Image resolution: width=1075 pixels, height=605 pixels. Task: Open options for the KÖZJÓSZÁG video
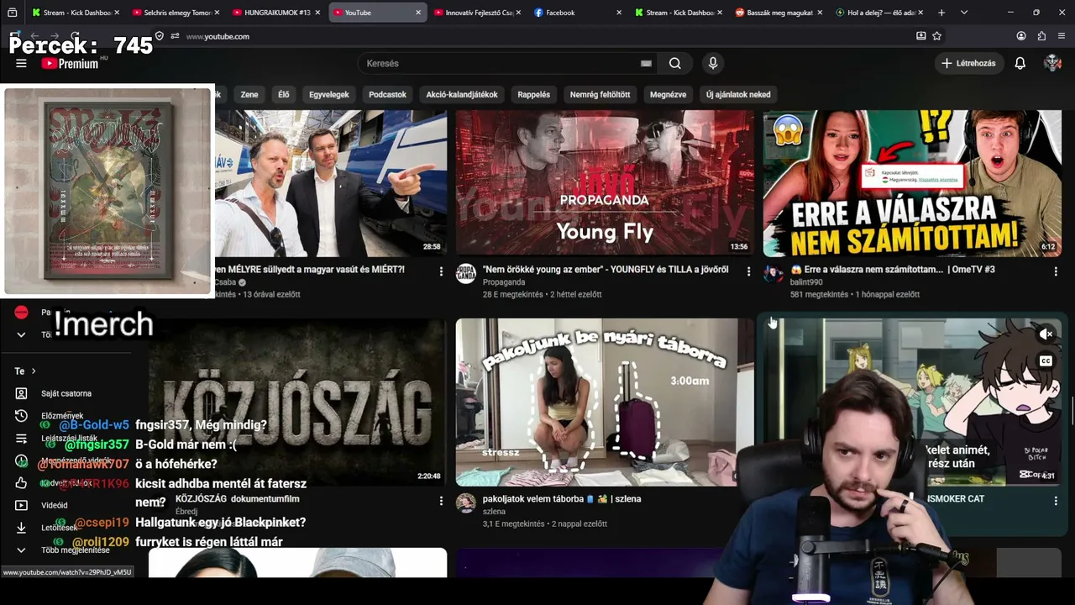point(441,501)
